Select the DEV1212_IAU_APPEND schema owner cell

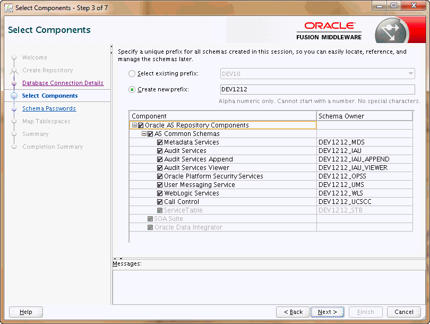click(365, 159)
